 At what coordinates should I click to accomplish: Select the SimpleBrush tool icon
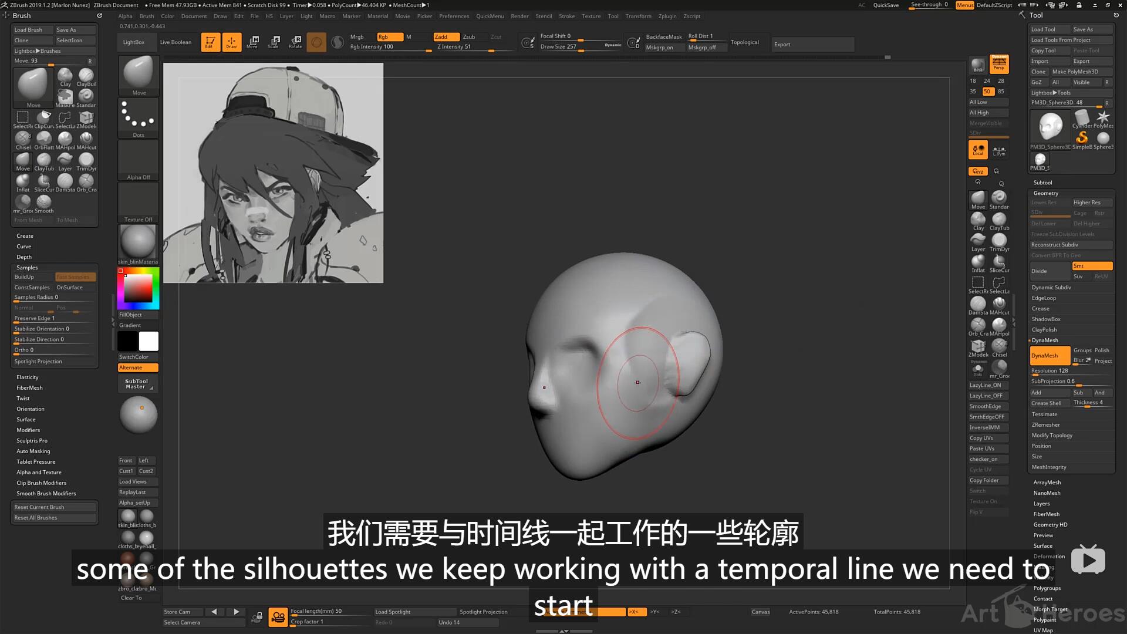pyautogui.click(x=1082, y=140)
